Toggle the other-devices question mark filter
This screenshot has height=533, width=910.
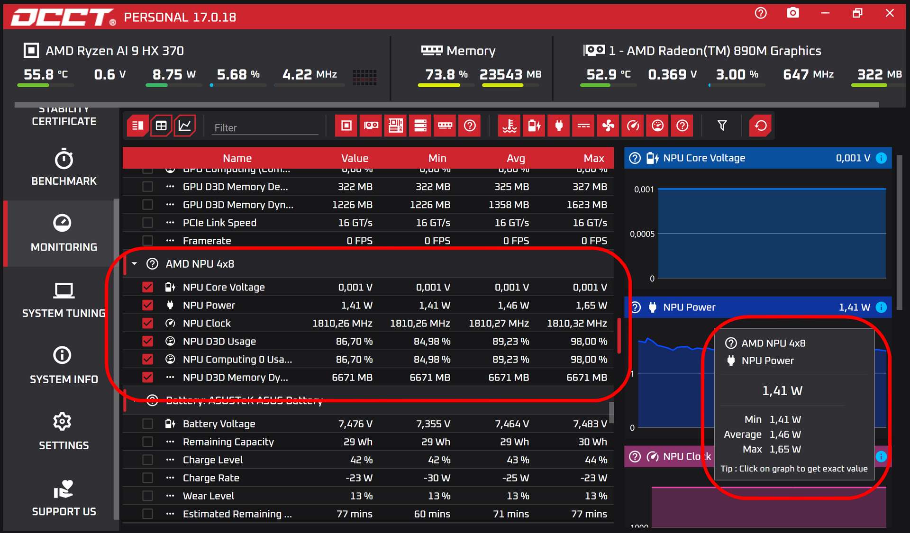click(x=470, y=126)
